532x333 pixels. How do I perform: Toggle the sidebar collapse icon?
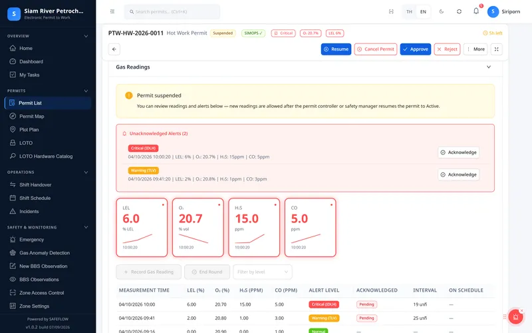112,11
